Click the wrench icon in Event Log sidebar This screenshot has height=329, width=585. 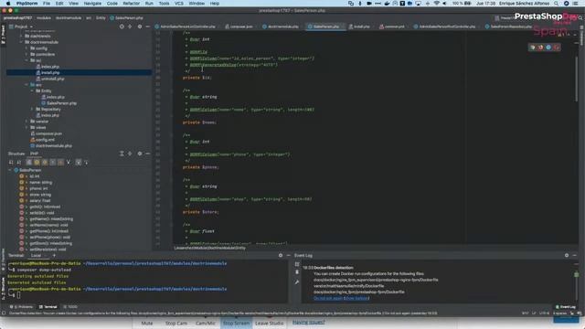pyautogui.click(x=297, y=282)
